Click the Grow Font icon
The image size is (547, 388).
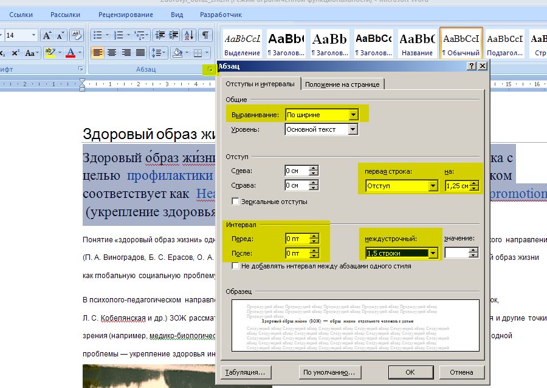[x=47, y=35]
